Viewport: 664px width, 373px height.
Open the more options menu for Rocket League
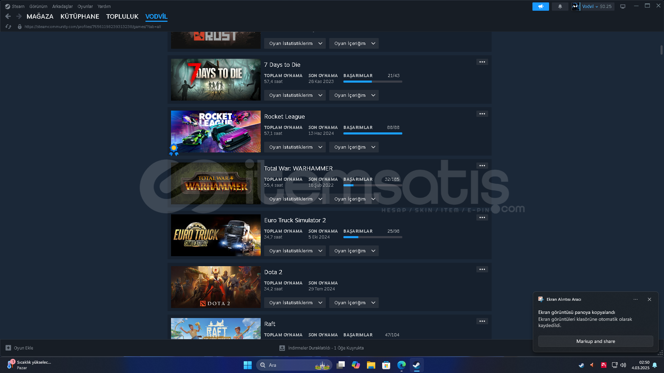point(482,114)
